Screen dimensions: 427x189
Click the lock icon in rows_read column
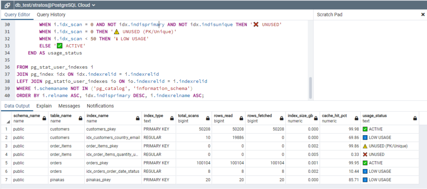click(241, 118)
